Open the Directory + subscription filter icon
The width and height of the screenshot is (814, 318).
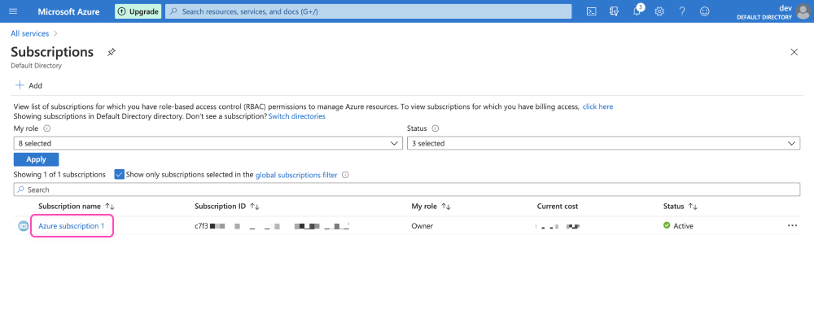(614, 11)
